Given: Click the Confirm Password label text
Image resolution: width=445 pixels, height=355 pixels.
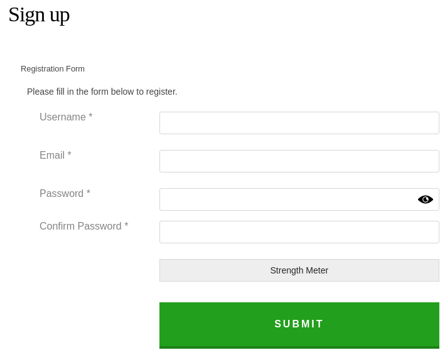Looking at the screenshot, I should (80, 226).
